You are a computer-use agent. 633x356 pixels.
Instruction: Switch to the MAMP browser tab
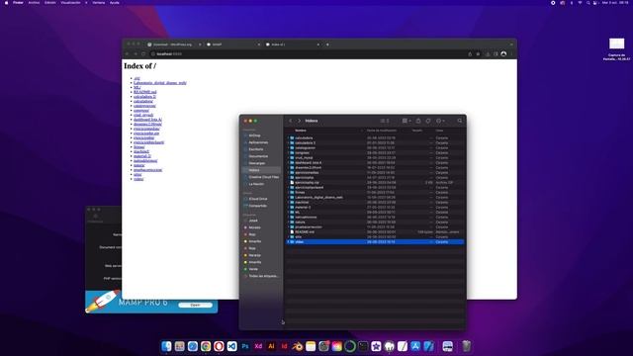pos(232,44)
